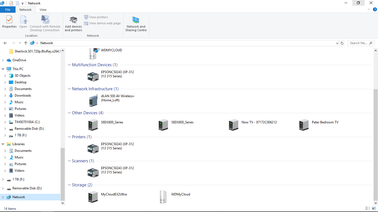378x212 pixels.
Task: Collapse the Other Devices group
Action: pyautogui.click(x=69, y=113)
